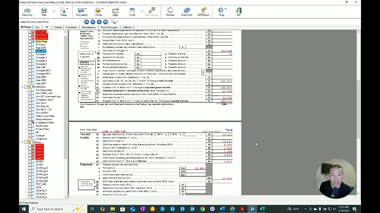Viewport: 380px width, 213px height.
Task: Open Task View on the taskbar
Action: [92, 209]
